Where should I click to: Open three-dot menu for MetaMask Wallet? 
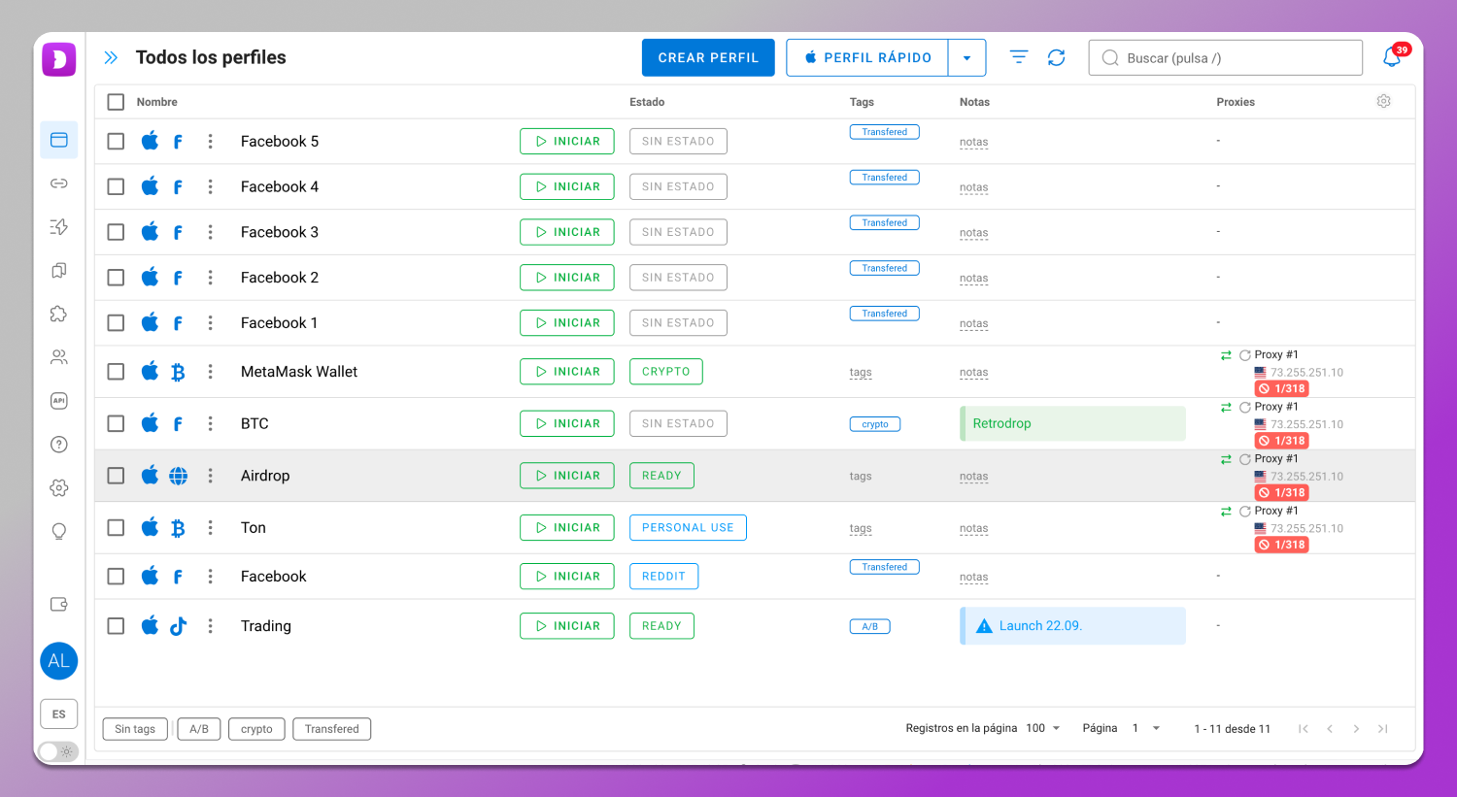210,372
